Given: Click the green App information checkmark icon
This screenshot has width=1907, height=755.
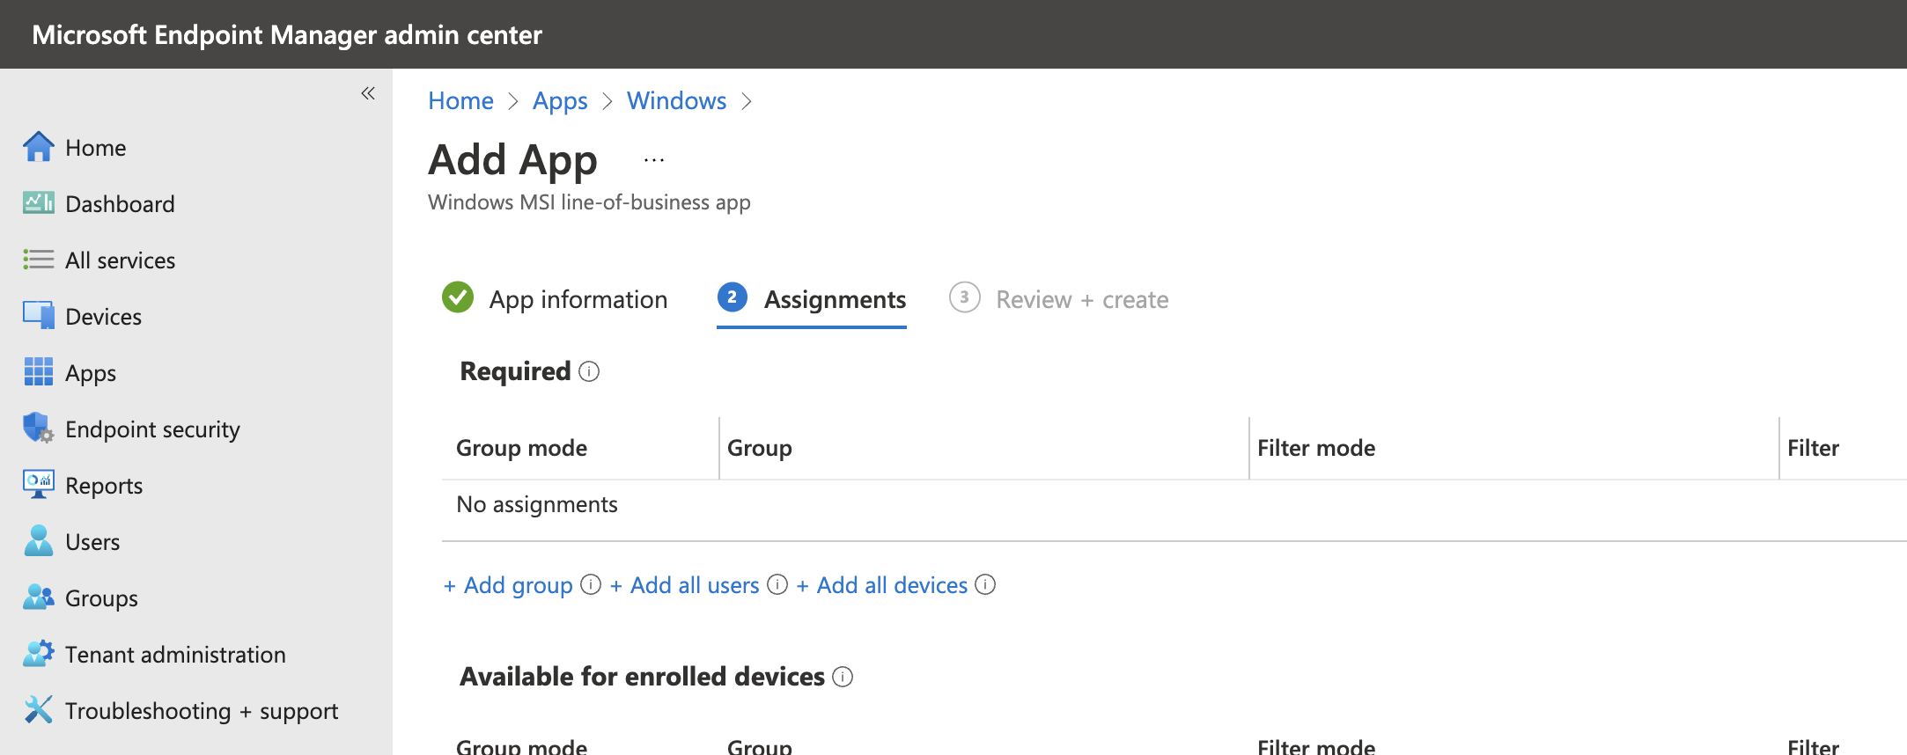Looking at the screenshot, I should tap(458, 297).
